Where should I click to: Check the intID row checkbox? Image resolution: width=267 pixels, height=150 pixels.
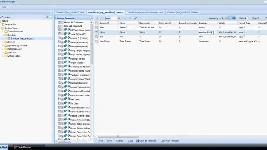(96, 27)
